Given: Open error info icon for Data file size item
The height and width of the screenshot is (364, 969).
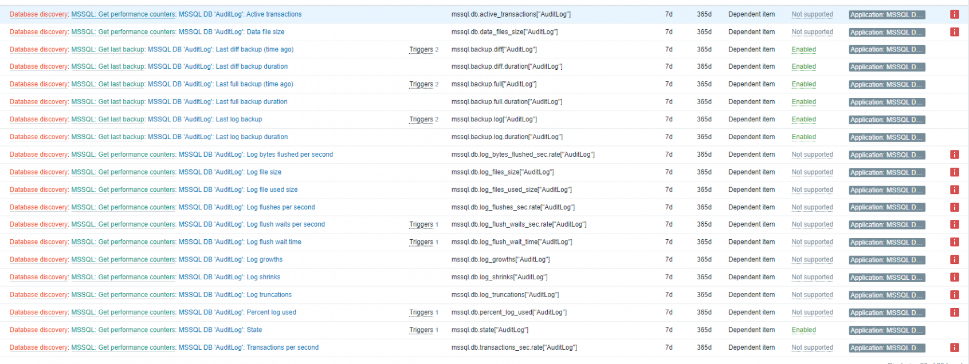Looking at the screenshot, I should 954,32.
